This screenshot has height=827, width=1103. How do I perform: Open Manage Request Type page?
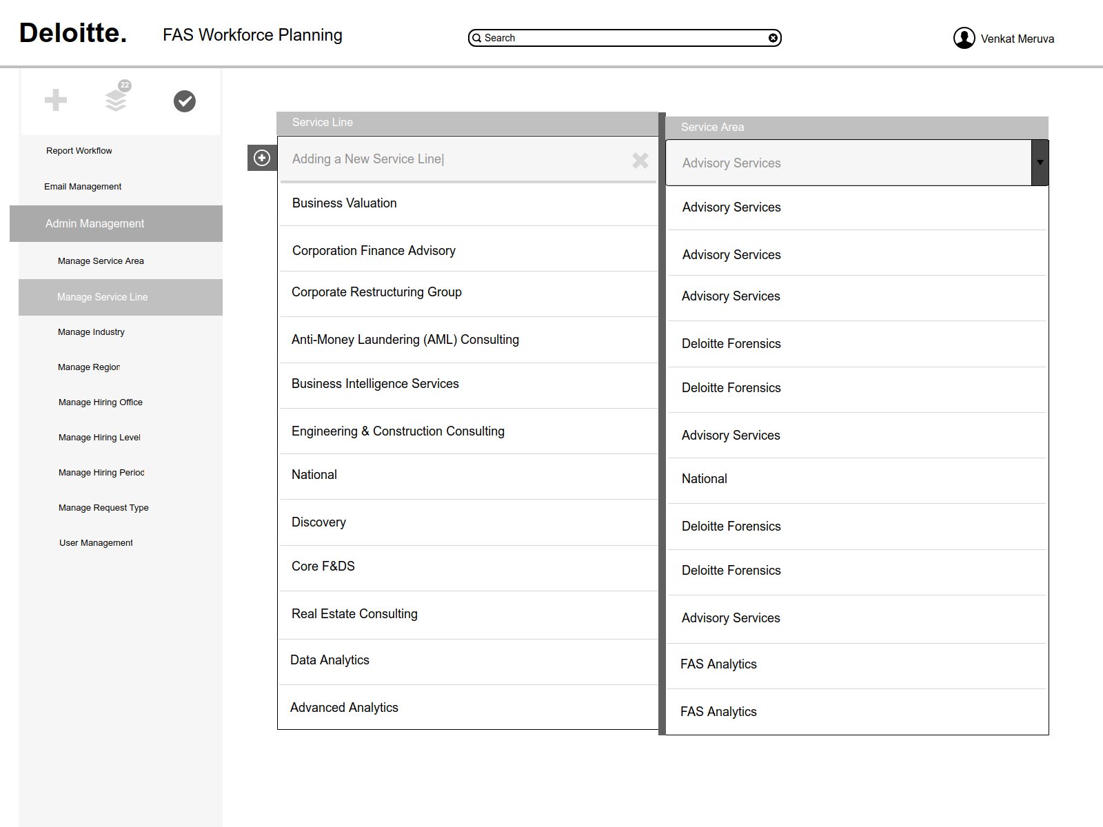pos(103,508)
